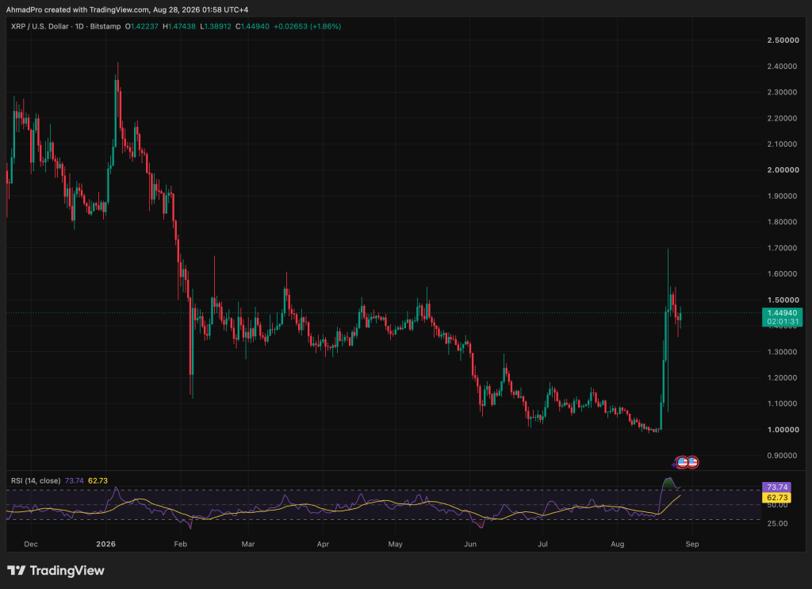Click the purple RSI value 73.74 in the legend

pos(74,481)
